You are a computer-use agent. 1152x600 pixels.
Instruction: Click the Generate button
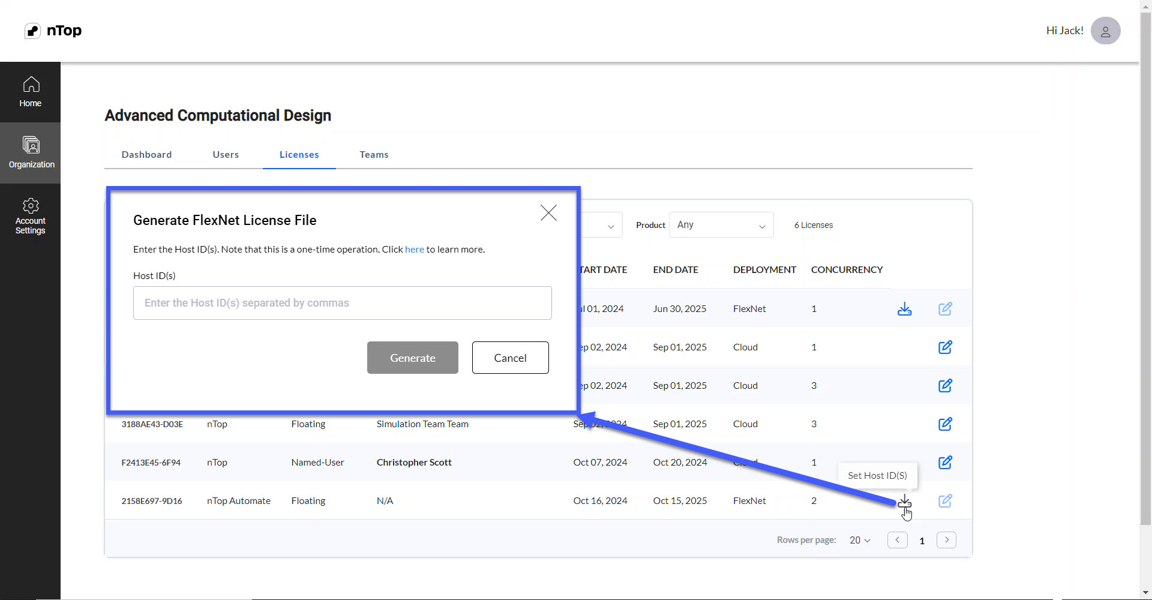click(413, 358)
